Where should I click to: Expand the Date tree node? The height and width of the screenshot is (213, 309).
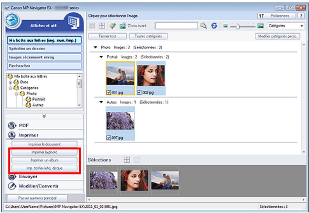(x=10, y=82)
